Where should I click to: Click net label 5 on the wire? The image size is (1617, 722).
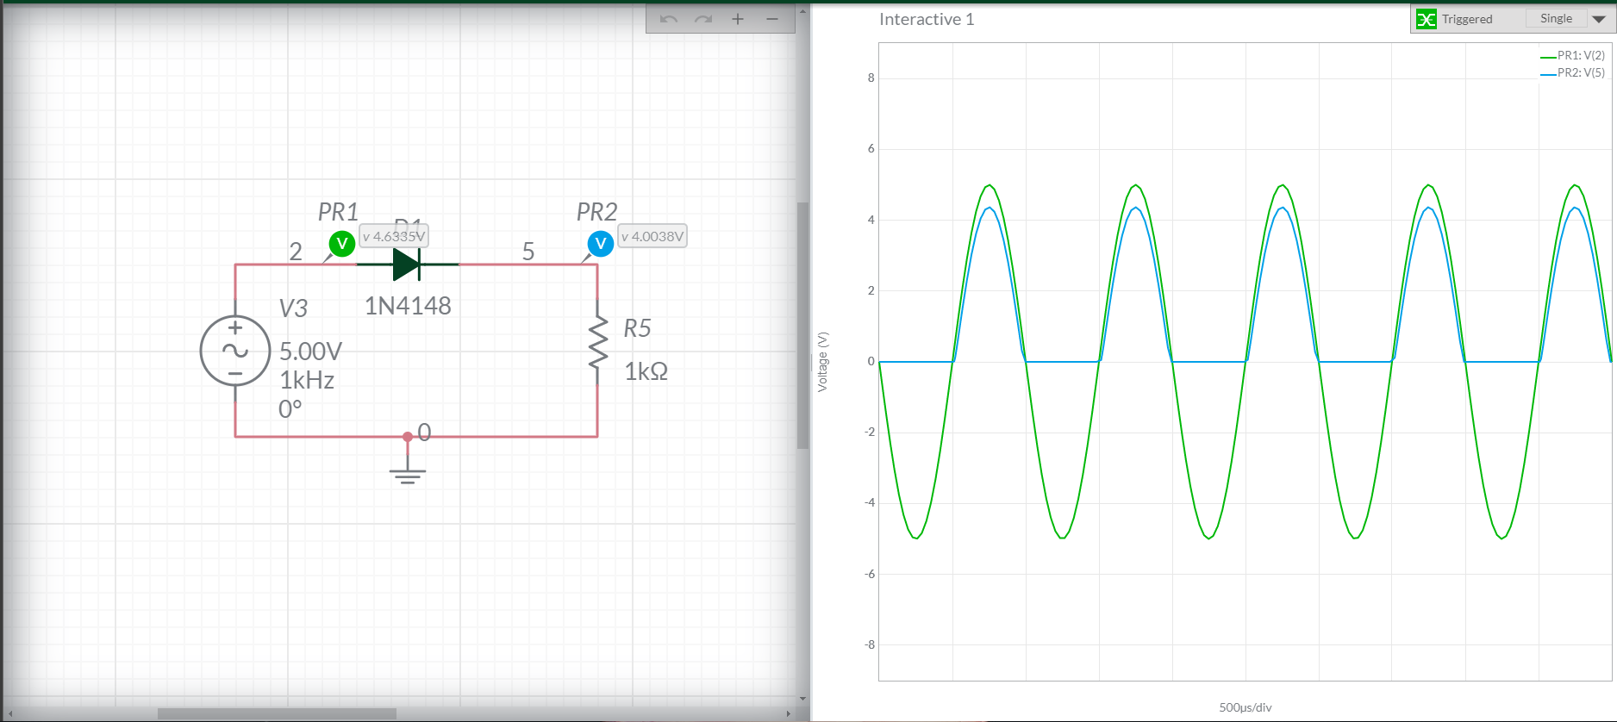[x=528, y=252]
